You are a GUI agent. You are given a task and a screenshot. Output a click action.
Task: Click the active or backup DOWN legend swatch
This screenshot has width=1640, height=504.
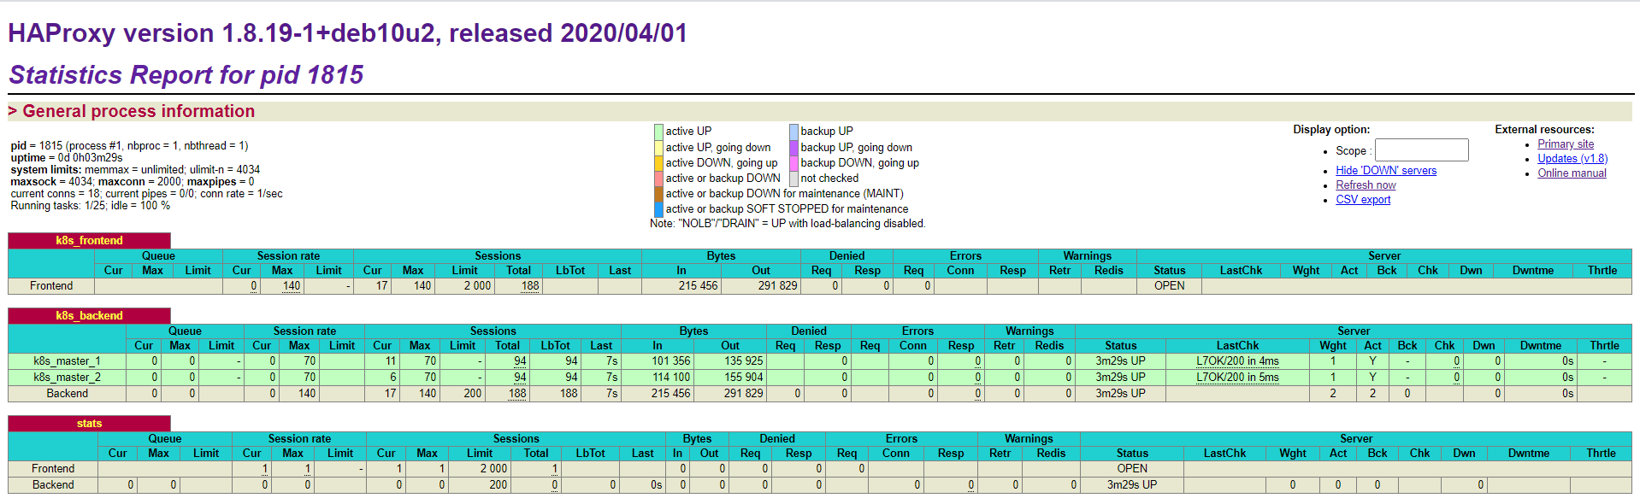pyautogui.click(x=658, y=178)
